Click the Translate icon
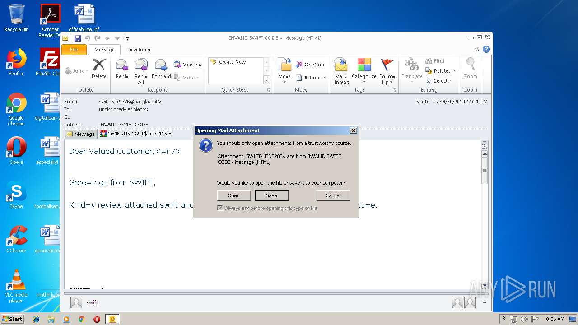This screenshot has width=578, height=325. (x=412, y=65)
